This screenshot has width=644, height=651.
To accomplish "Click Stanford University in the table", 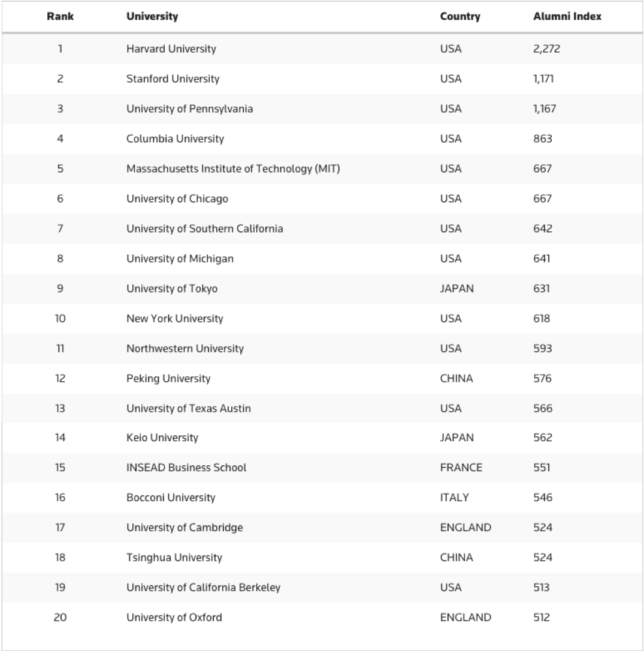I will 173,79.
